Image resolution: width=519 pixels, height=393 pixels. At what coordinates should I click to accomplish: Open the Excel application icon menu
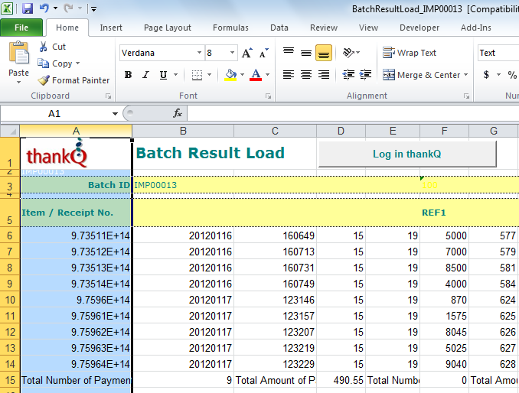[7, 8]
